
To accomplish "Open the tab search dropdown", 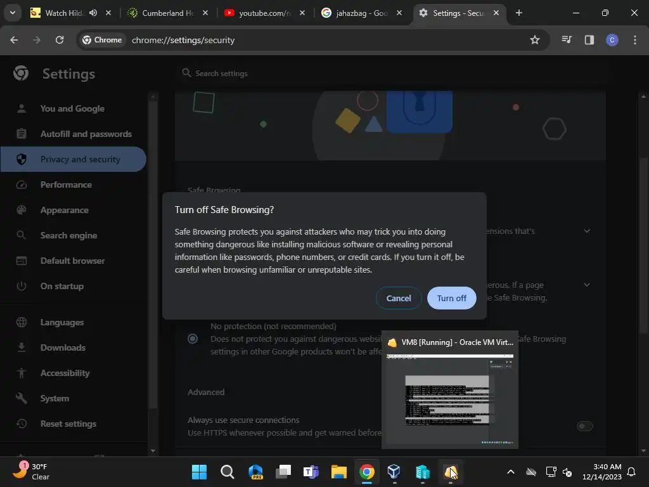I will click(13, 13).
